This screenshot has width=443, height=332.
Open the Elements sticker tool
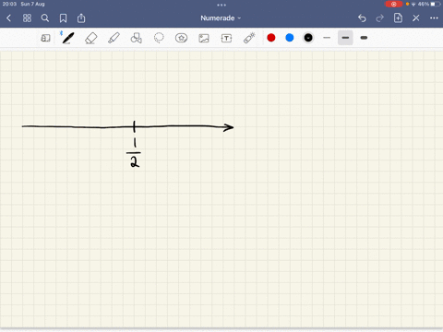coord(181,38)
